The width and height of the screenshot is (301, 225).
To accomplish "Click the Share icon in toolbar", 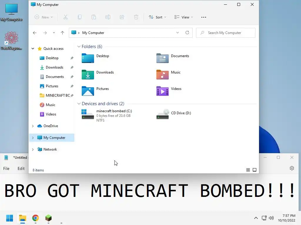I will (122, 17).
